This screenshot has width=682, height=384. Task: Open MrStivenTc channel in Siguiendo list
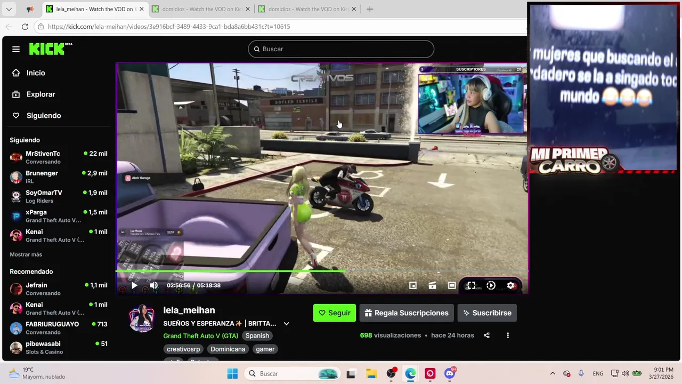tap(59, 157)
